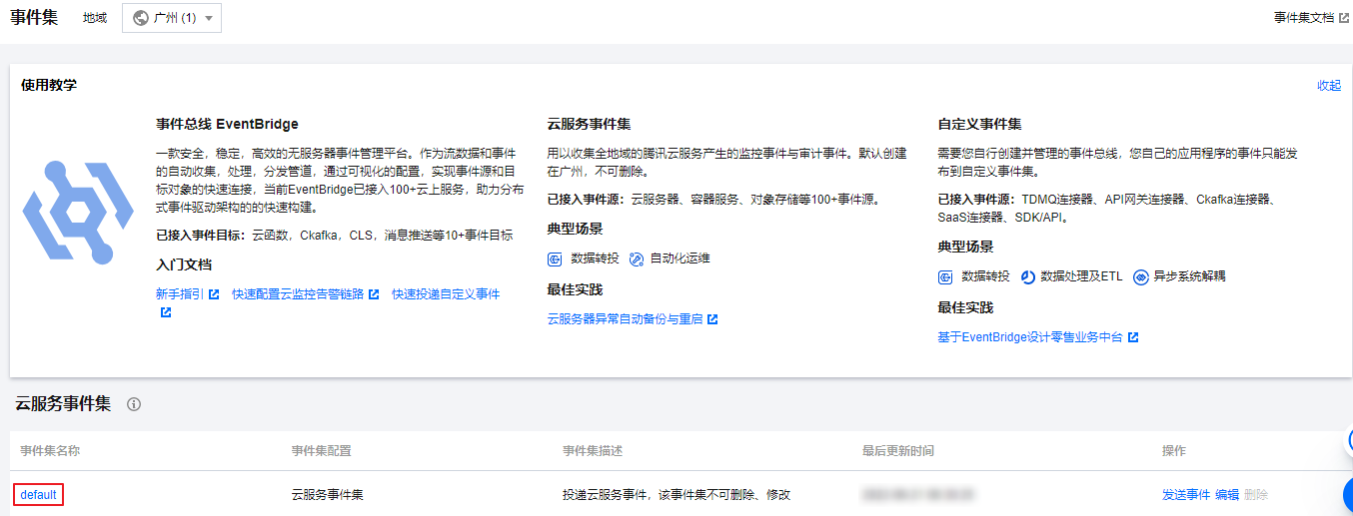Click the 操作 column header
1353x516 pixels.
point(1174,451)
